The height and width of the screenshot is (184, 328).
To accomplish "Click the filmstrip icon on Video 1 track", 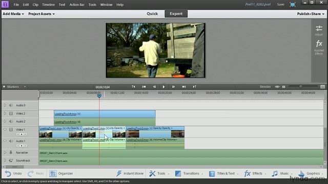I will pos(11,129).
